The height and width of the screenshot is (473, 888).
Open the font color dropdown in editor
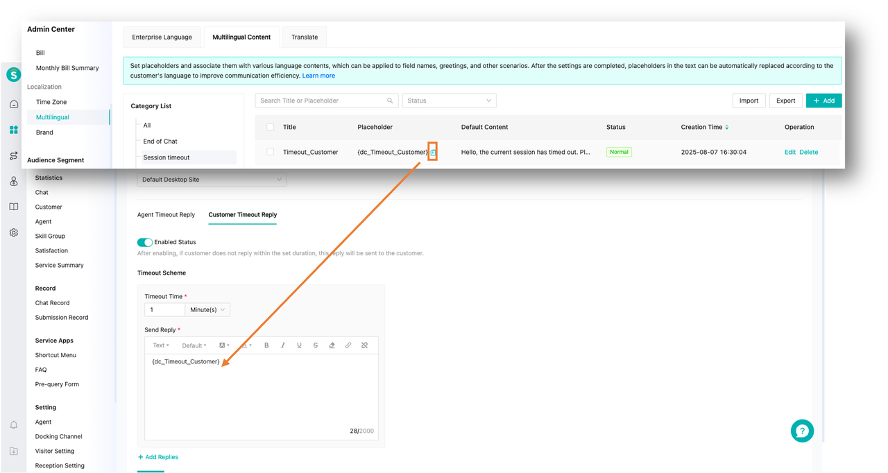pyautogui.click(x=246, y=345)
